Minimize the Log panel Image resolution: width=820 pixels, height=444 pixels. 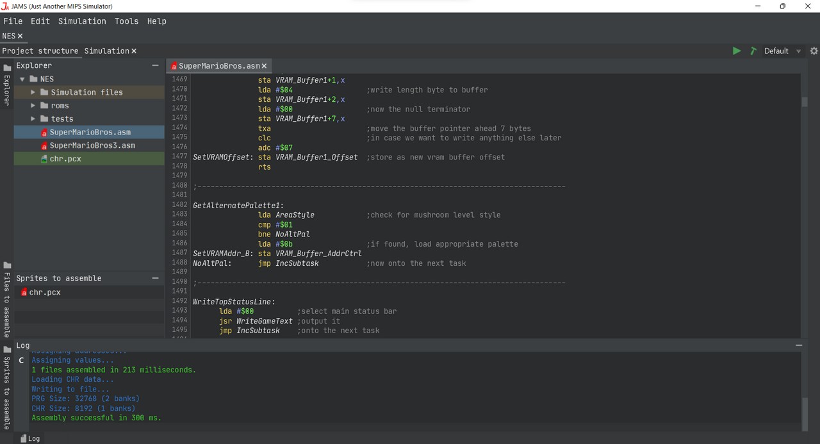[x=798, y=345]
